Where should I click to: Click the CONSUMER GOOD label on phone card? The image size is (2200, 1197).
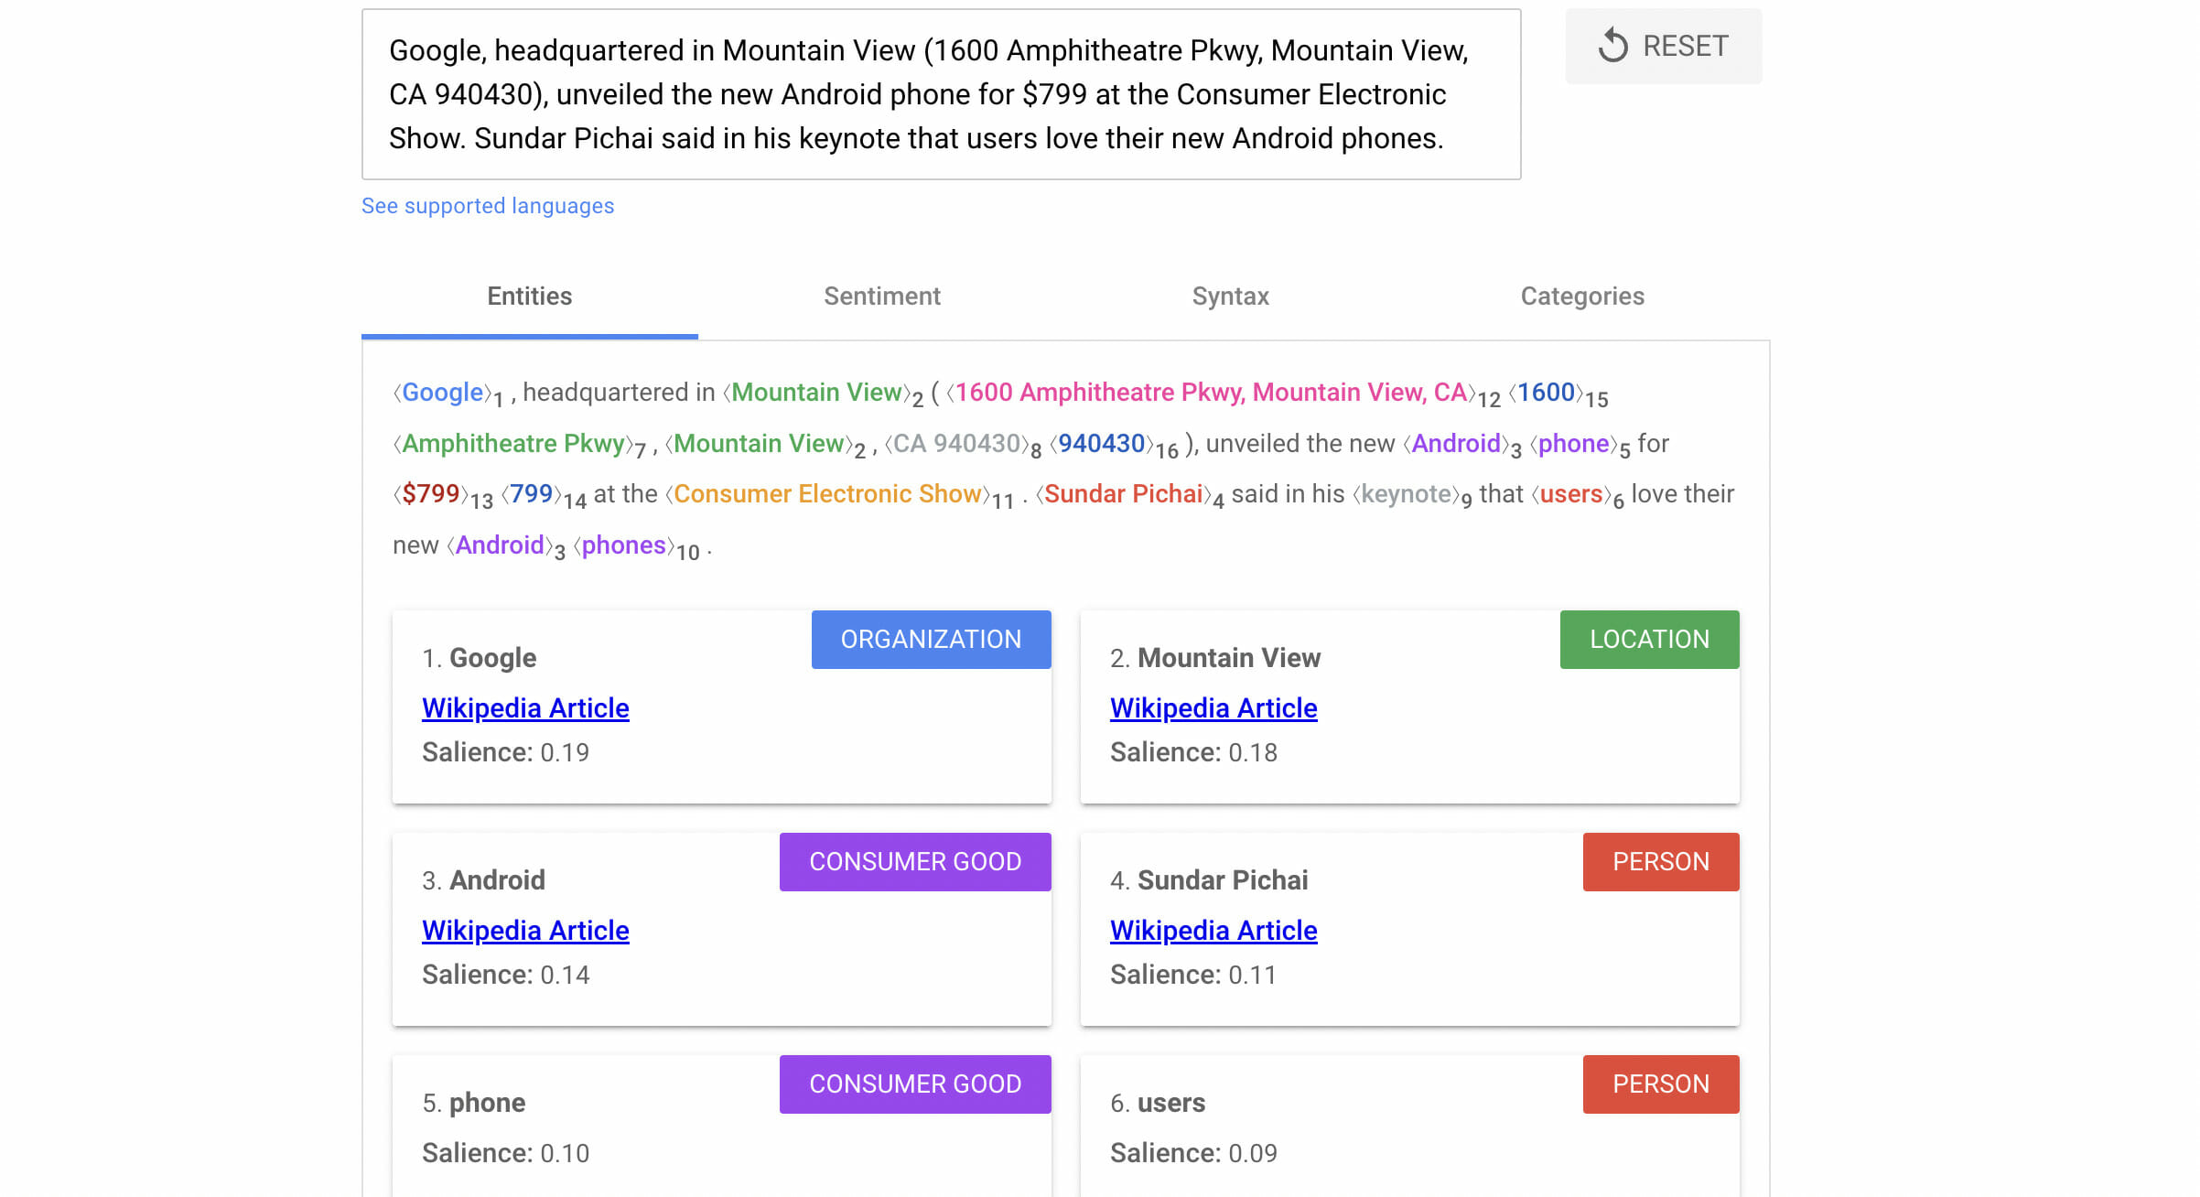[x=915, y=1084]
